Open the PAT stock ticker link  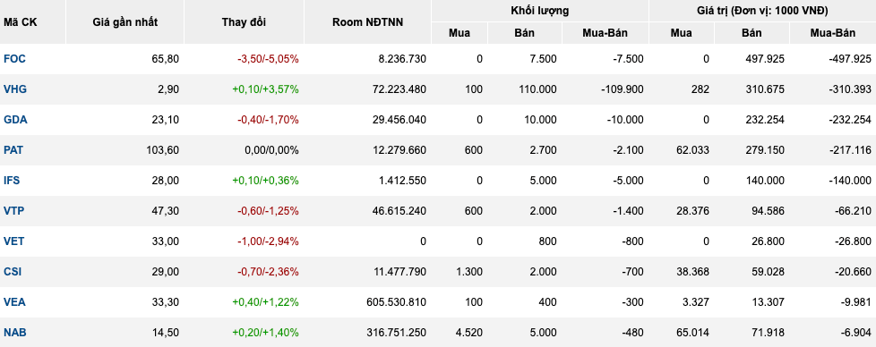tap(14, 150)
